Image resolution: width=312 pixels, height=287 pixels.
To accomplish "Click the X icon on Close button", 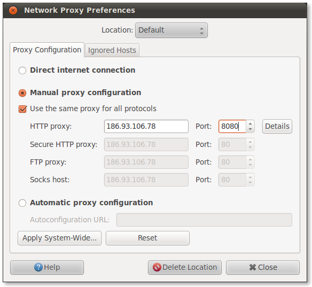I will click(253, 267).
